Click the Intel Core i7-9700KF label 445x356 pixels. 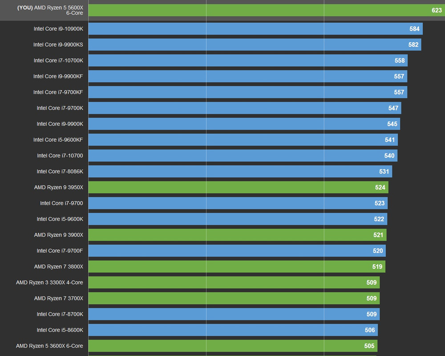pyautogui.click(x=58, y=92)
